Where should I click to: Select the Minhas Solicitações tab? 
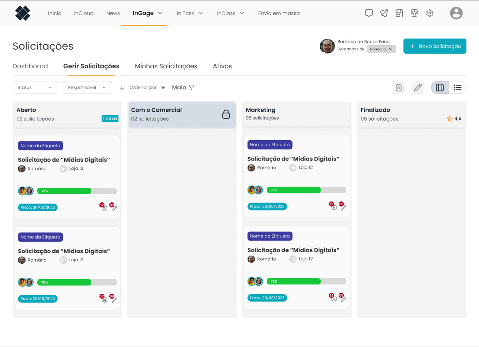point(166,66)
